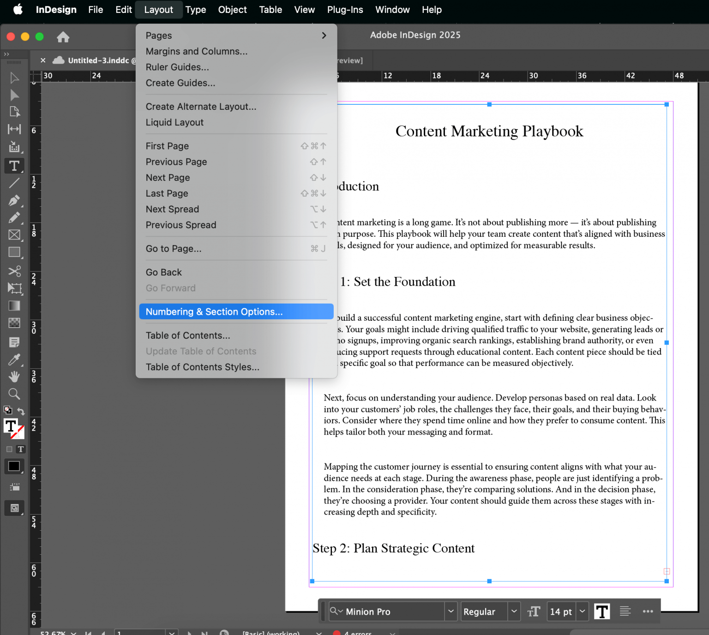709x635 pixels.
Task: Open the 14 pt font size dropdown
Action: click(583, 611)
